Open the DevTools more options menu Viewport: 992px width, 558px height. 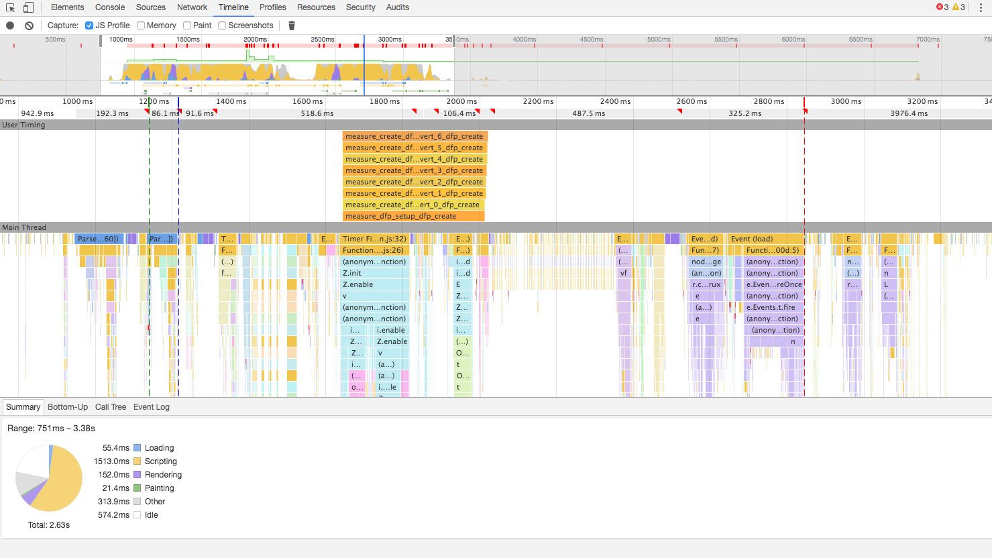(980, 7)
